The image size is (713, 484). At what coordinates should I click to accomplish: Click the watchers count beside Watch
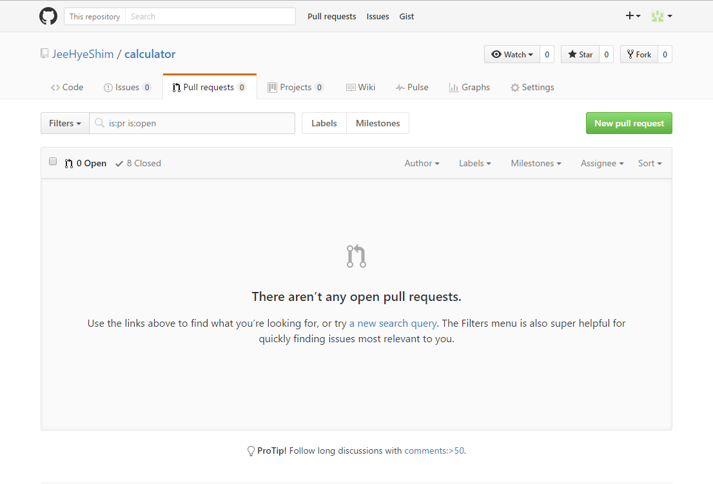pyautogui.click(x=547, y=55)
